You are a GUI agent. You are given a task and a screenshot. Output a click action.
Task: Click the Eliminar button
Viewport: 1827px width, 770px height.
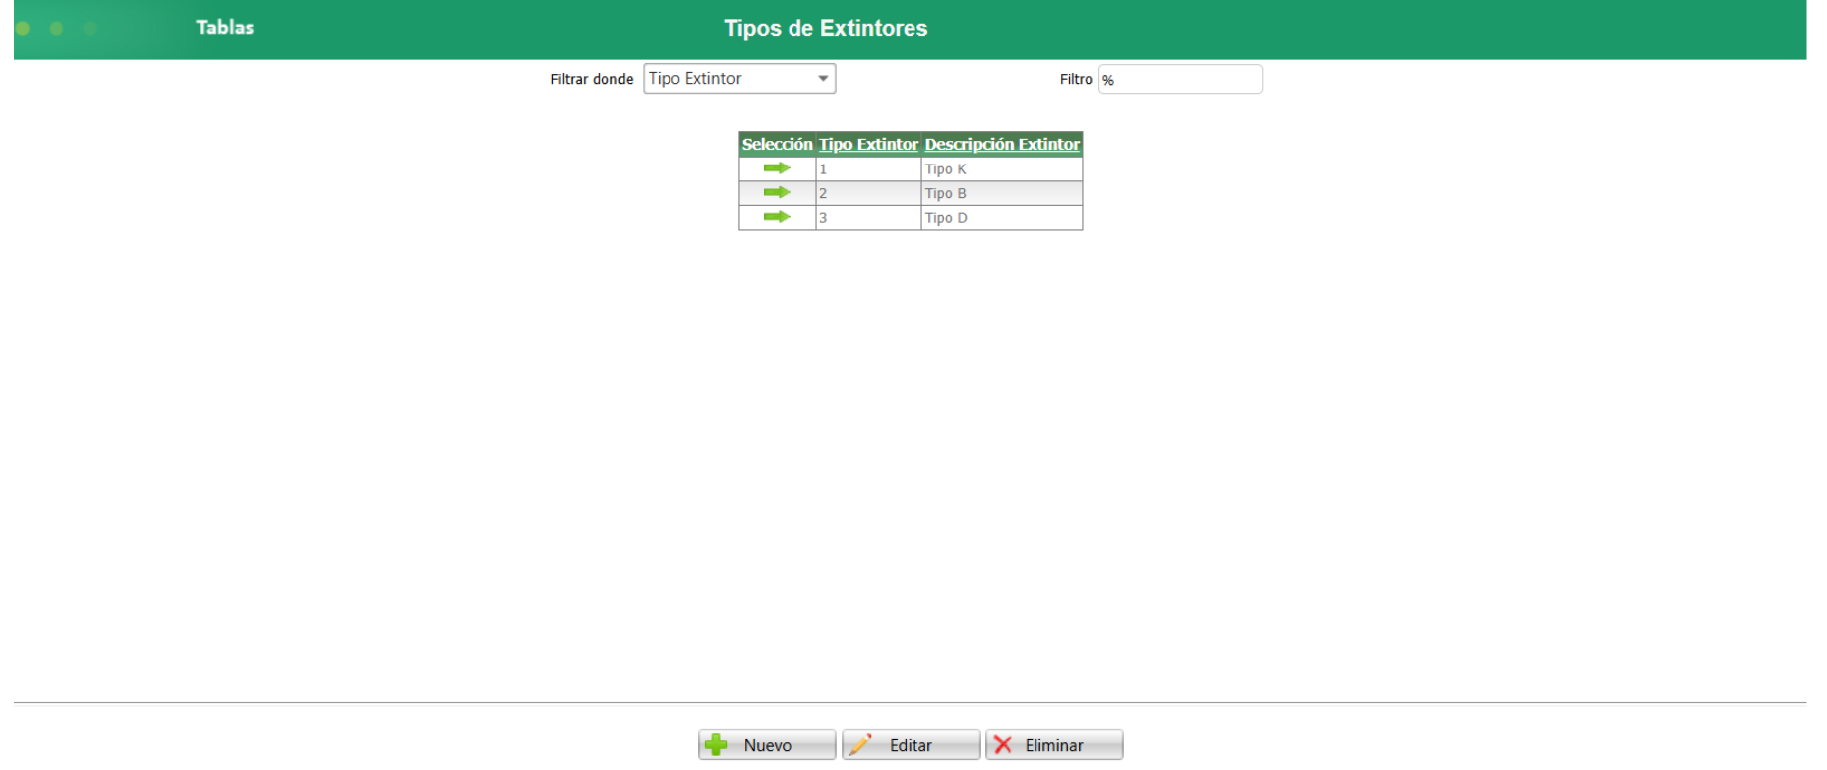coord(1054,745)
